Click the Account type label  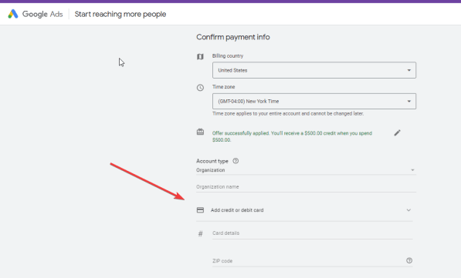[x=212, y=161]
